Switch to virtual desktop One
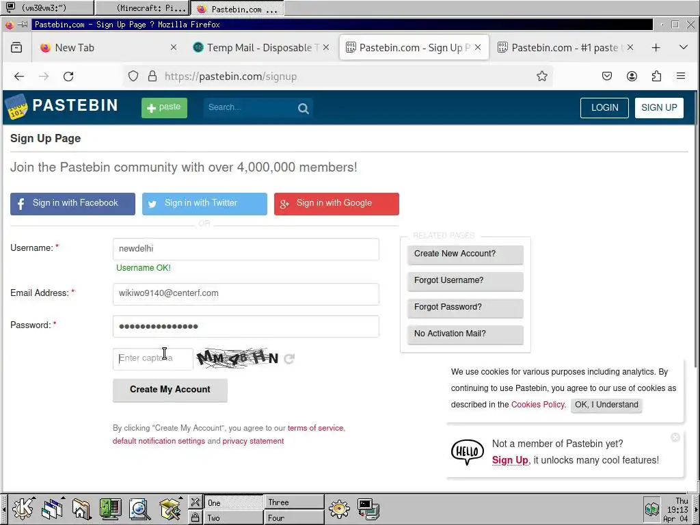The width and height of the screenshot is (700, 525). (233, 502)
